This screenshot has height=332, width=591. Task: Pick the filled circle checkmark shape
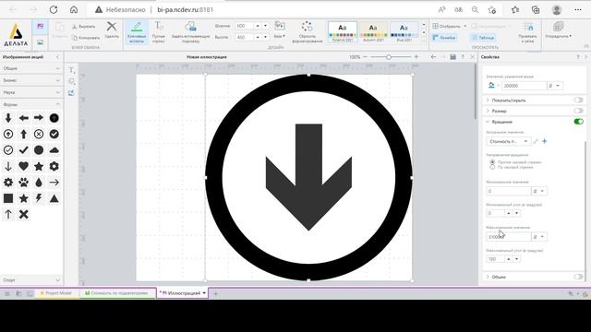[54, 134]
